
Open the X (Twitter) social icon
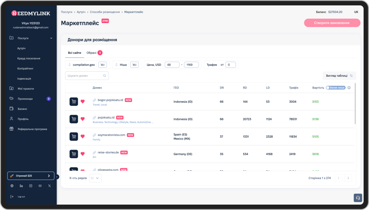point(49,186)
